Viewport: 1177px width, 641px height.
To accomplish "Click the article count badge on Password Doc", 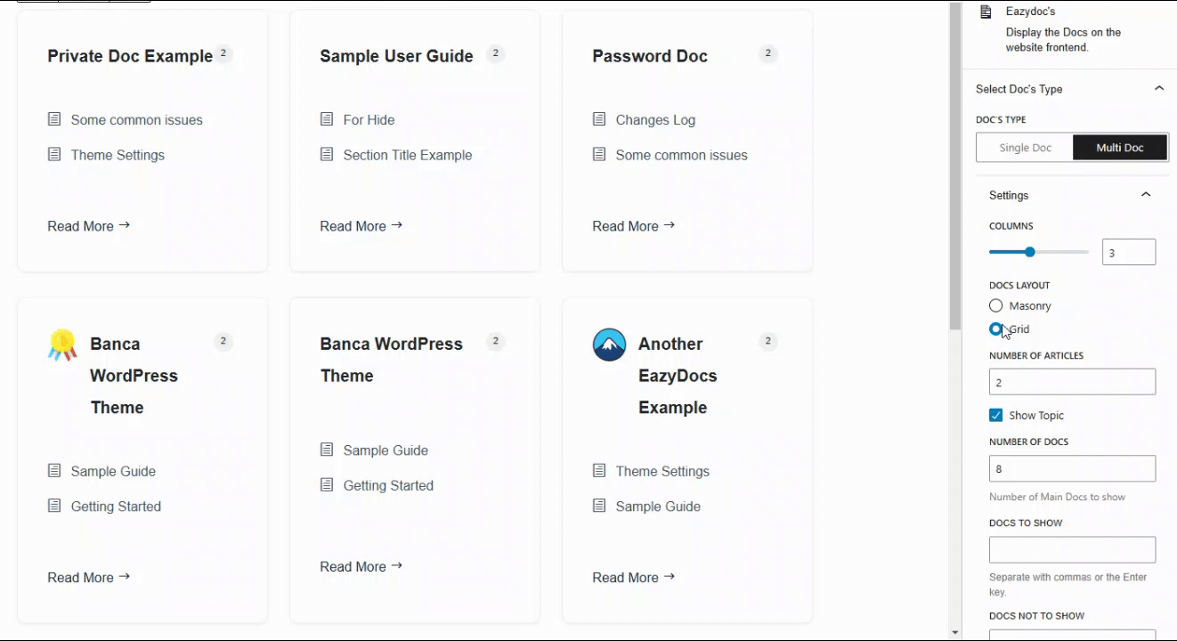I will [x=768, y=53].
